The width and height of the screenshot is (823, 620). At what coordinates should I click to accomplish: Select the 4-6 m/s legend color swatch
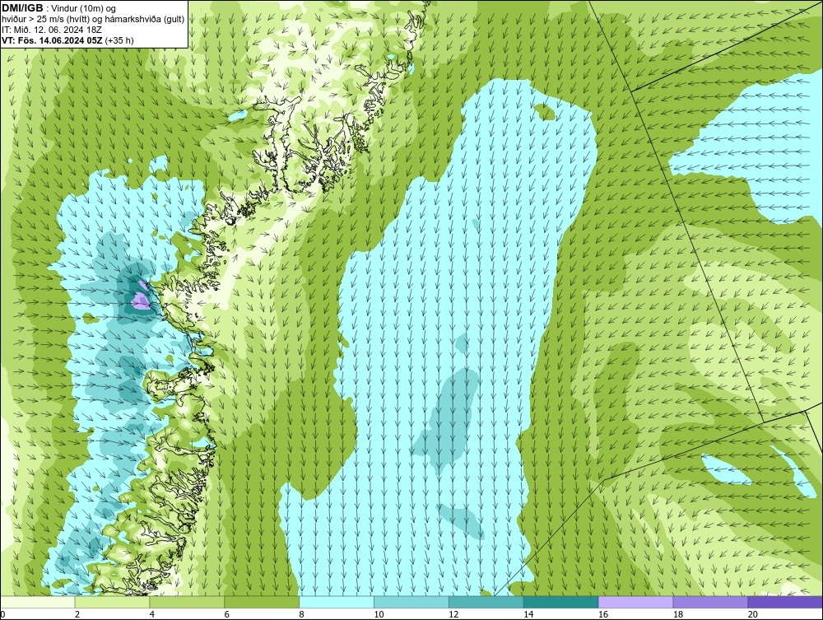click(187, 602)
